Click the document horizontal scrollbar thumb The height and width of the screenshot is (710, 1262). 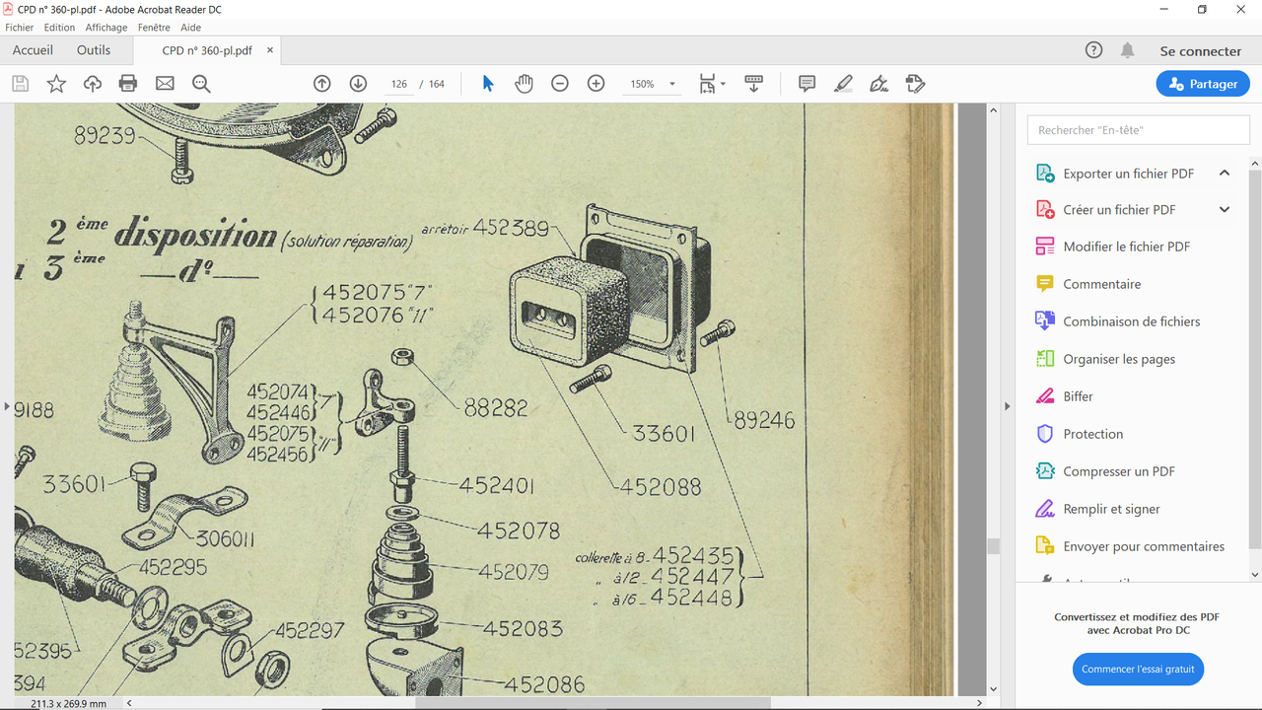592,703
